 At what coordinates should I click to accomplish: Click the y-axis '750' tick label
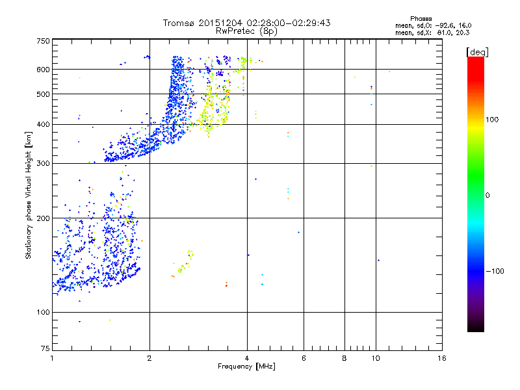pyautogui.click(x=43, y=41)
